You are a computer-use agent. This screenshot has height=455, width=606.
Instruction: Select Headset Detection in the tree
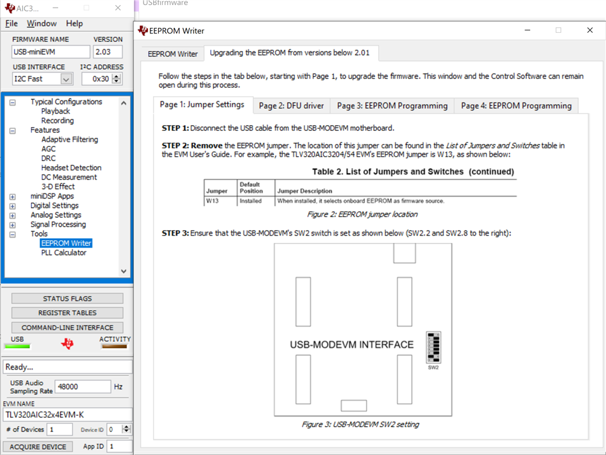71,167
